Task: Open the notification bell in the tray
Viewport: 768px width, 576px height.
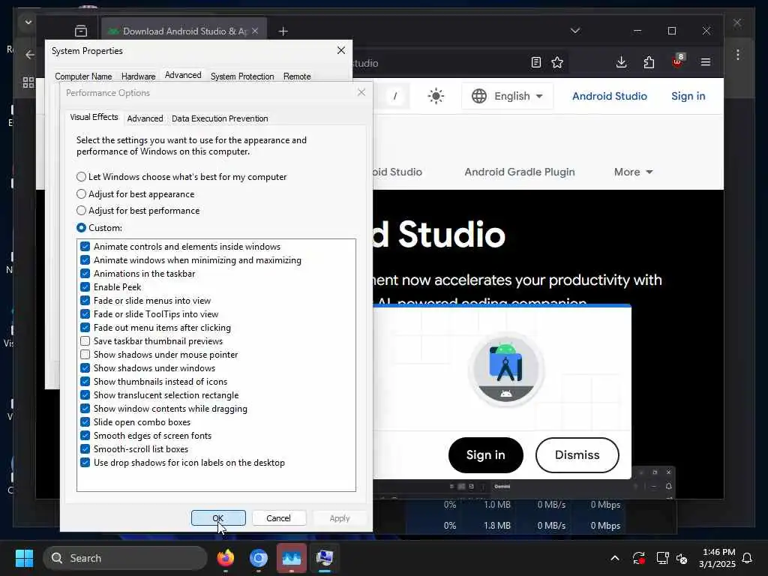Action: click(747, 558)
